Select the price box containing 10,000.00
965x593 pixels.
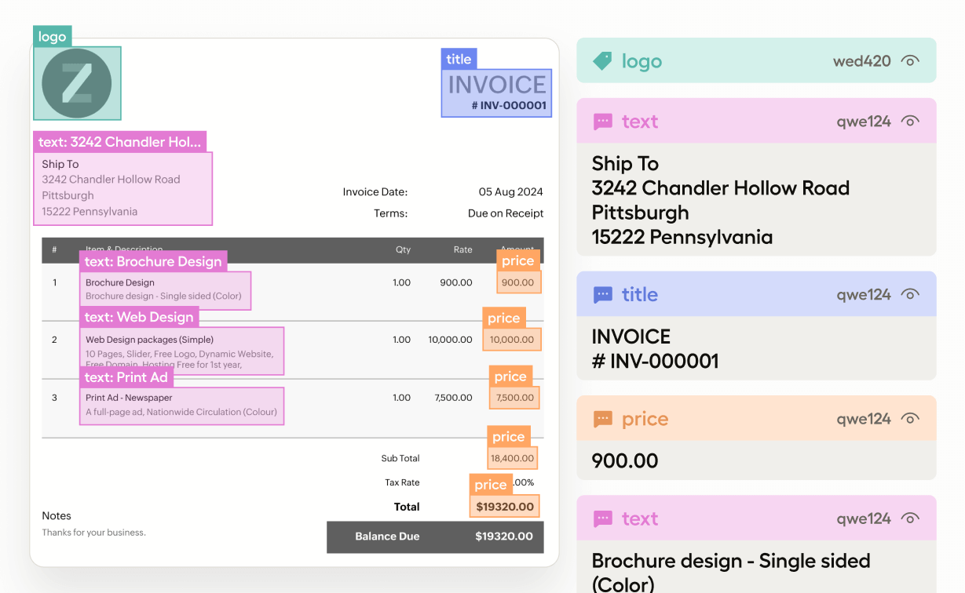tap(512, 340)
